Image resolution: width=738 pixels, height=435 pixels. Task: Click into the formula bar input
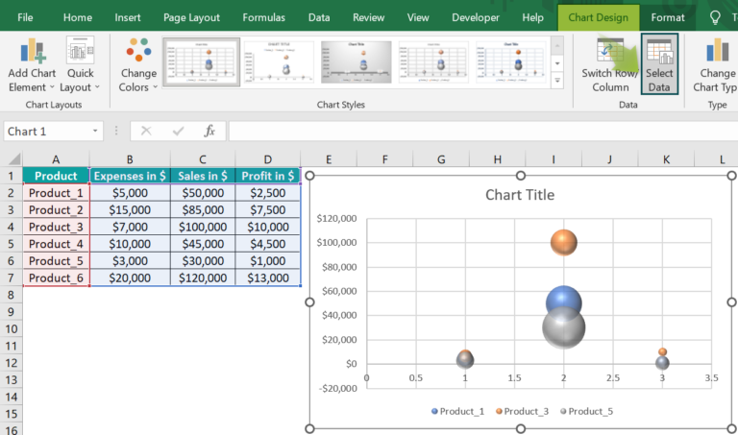point(483,132)
